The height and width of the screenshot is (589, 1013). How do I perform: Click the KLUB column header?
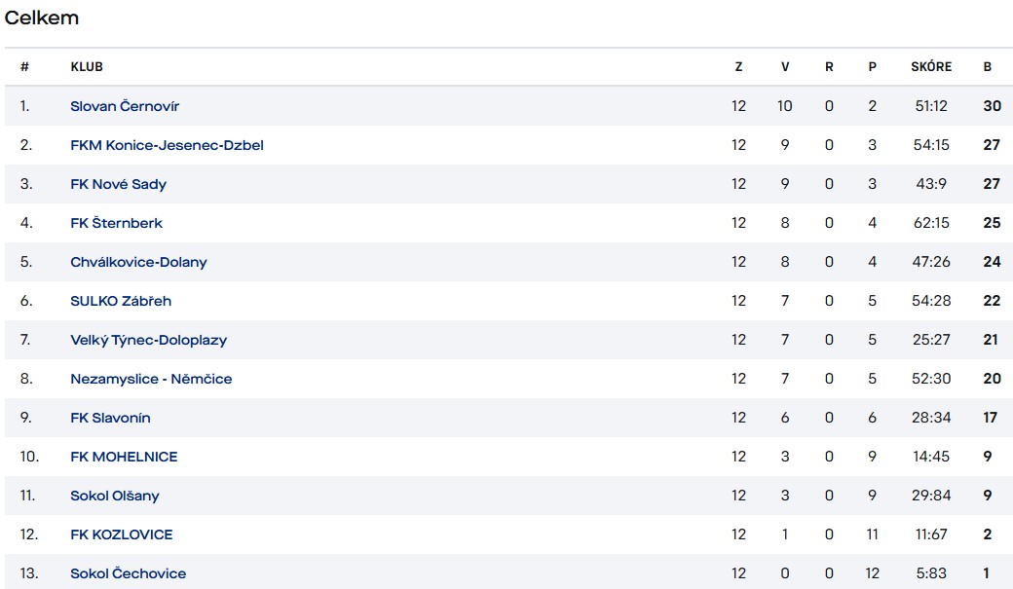click(87, 66)
